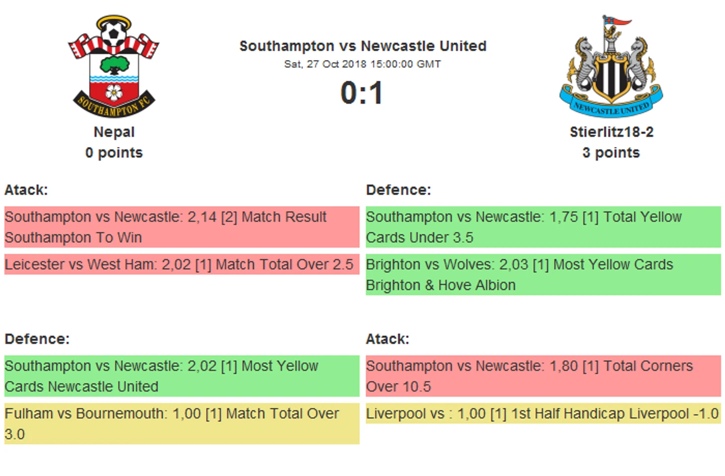
Task: Click the Sat, 27 Oct 2018 match date
Action: 362,64
